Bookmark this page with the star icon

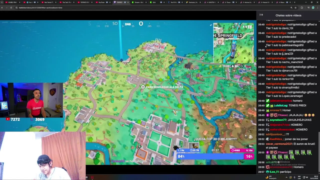tap(295, 8)
